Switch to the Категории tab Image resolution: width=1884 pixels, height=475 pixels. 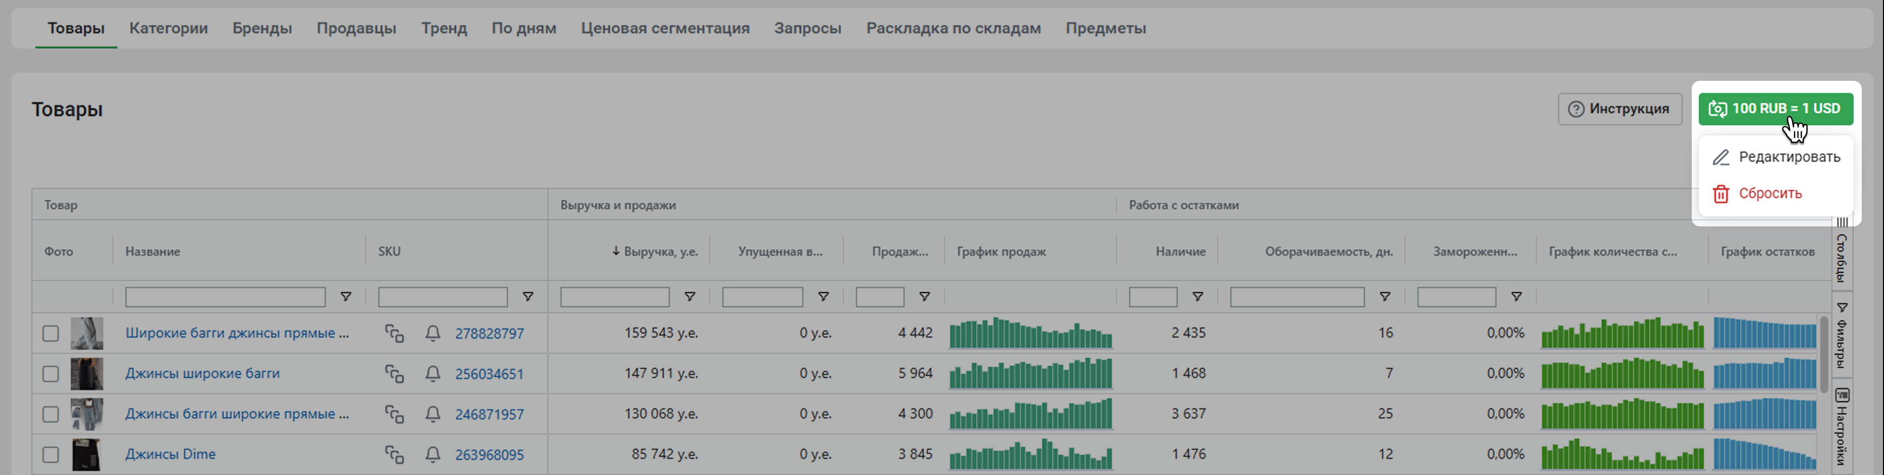coord(168,28)
